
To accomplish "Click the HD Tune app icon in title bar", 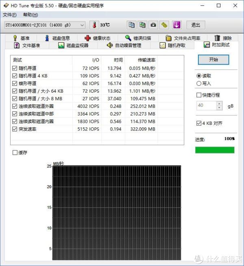I will (6, 5).
